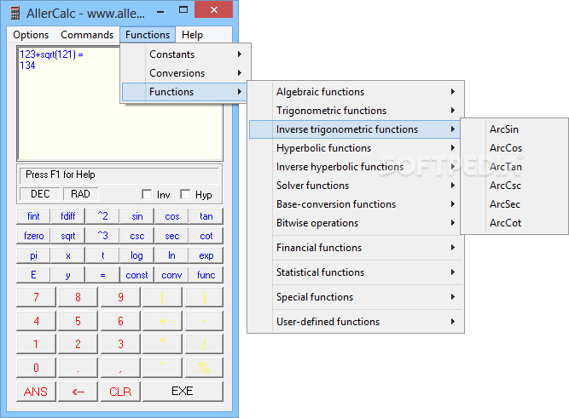Expand Inverse hyperbolic functions submenu

tap(355, 167)
